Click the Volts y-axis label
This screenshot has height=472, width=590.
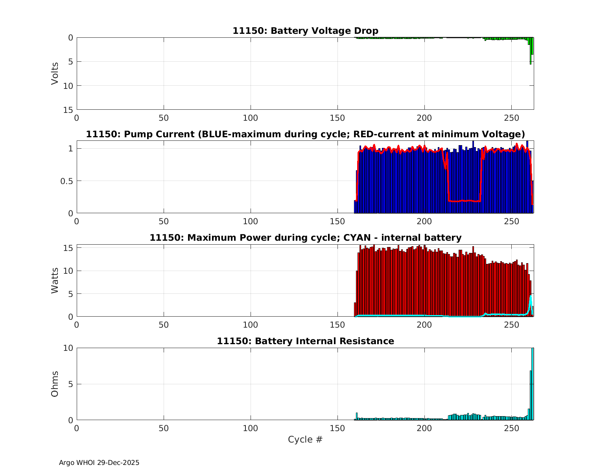point(55,74)
